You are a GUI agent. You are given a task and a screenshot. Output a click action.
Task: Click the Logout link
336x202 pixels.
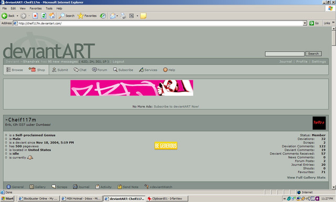click(119, 62)
